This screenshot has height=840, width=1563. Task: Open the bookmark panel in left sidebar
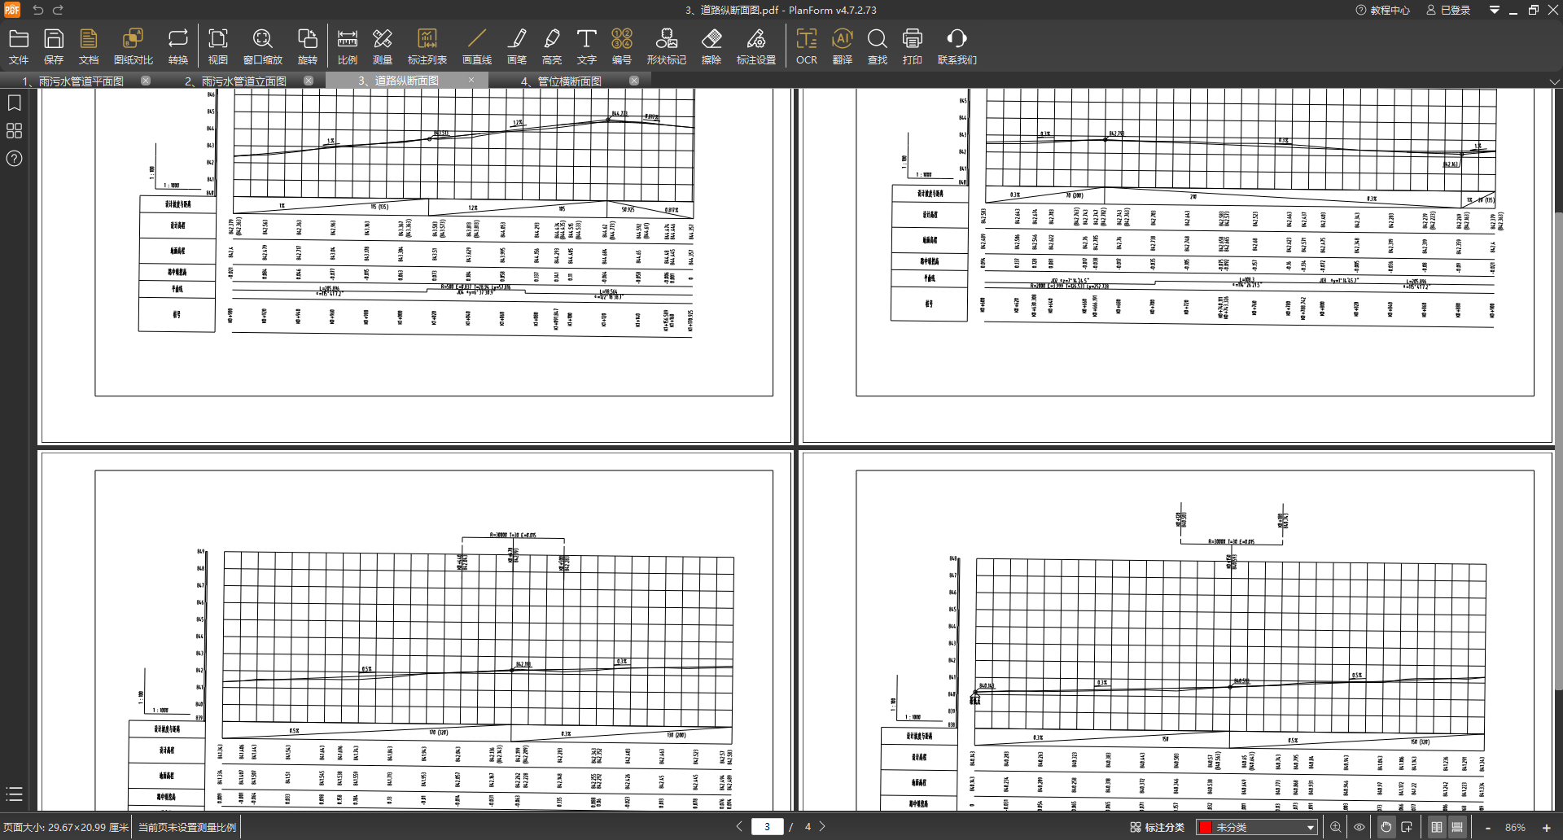tap(14, 103)
